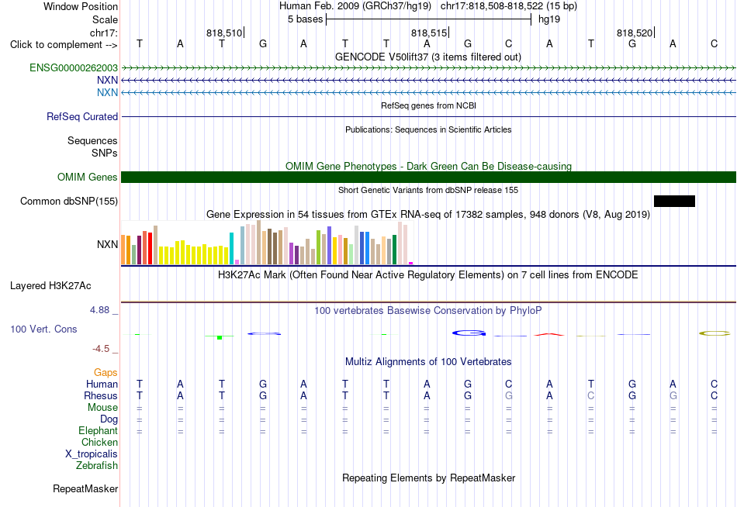Click the Human species row label
The height and width of the screenshot is (507, 737).
[102, 384]
